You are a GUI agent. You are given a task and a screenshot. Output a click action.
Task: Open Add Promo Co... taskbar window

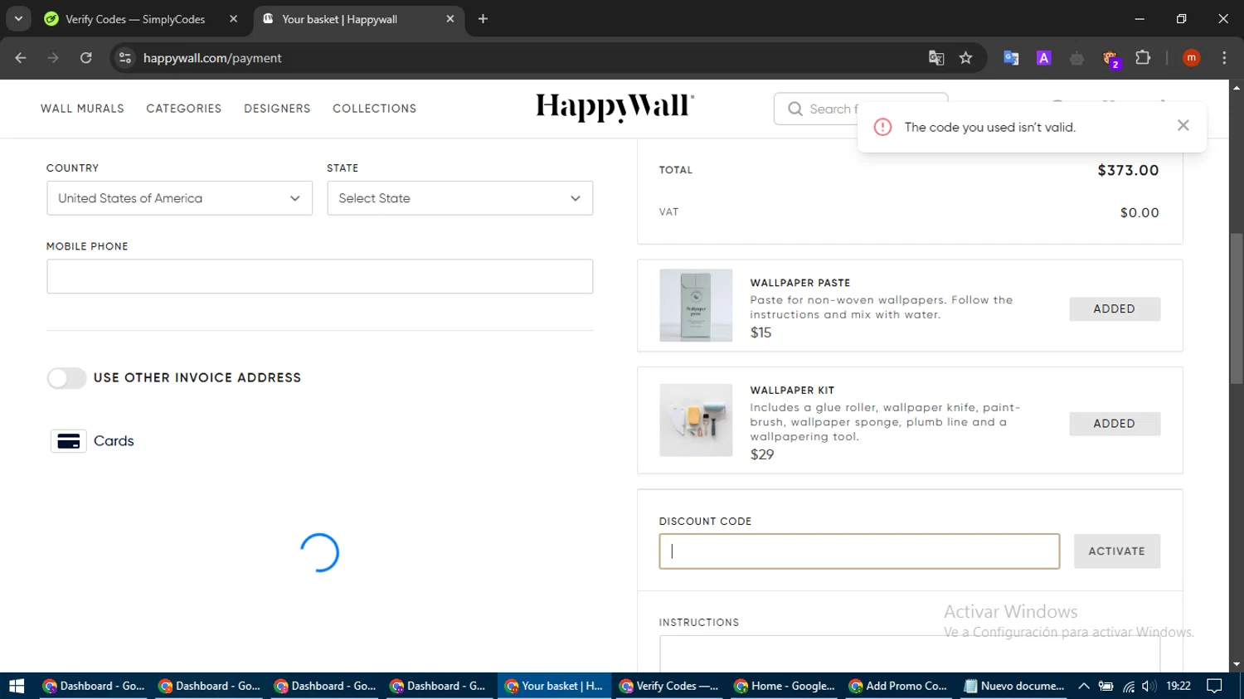click(x=899, y=686)
